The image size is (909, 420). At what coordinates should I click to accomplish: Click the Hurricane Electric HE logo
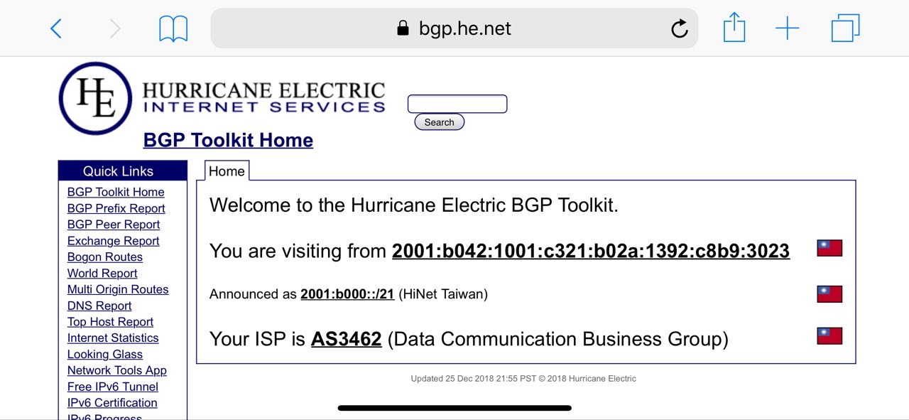pyautogui.click(x=95, y=98)
